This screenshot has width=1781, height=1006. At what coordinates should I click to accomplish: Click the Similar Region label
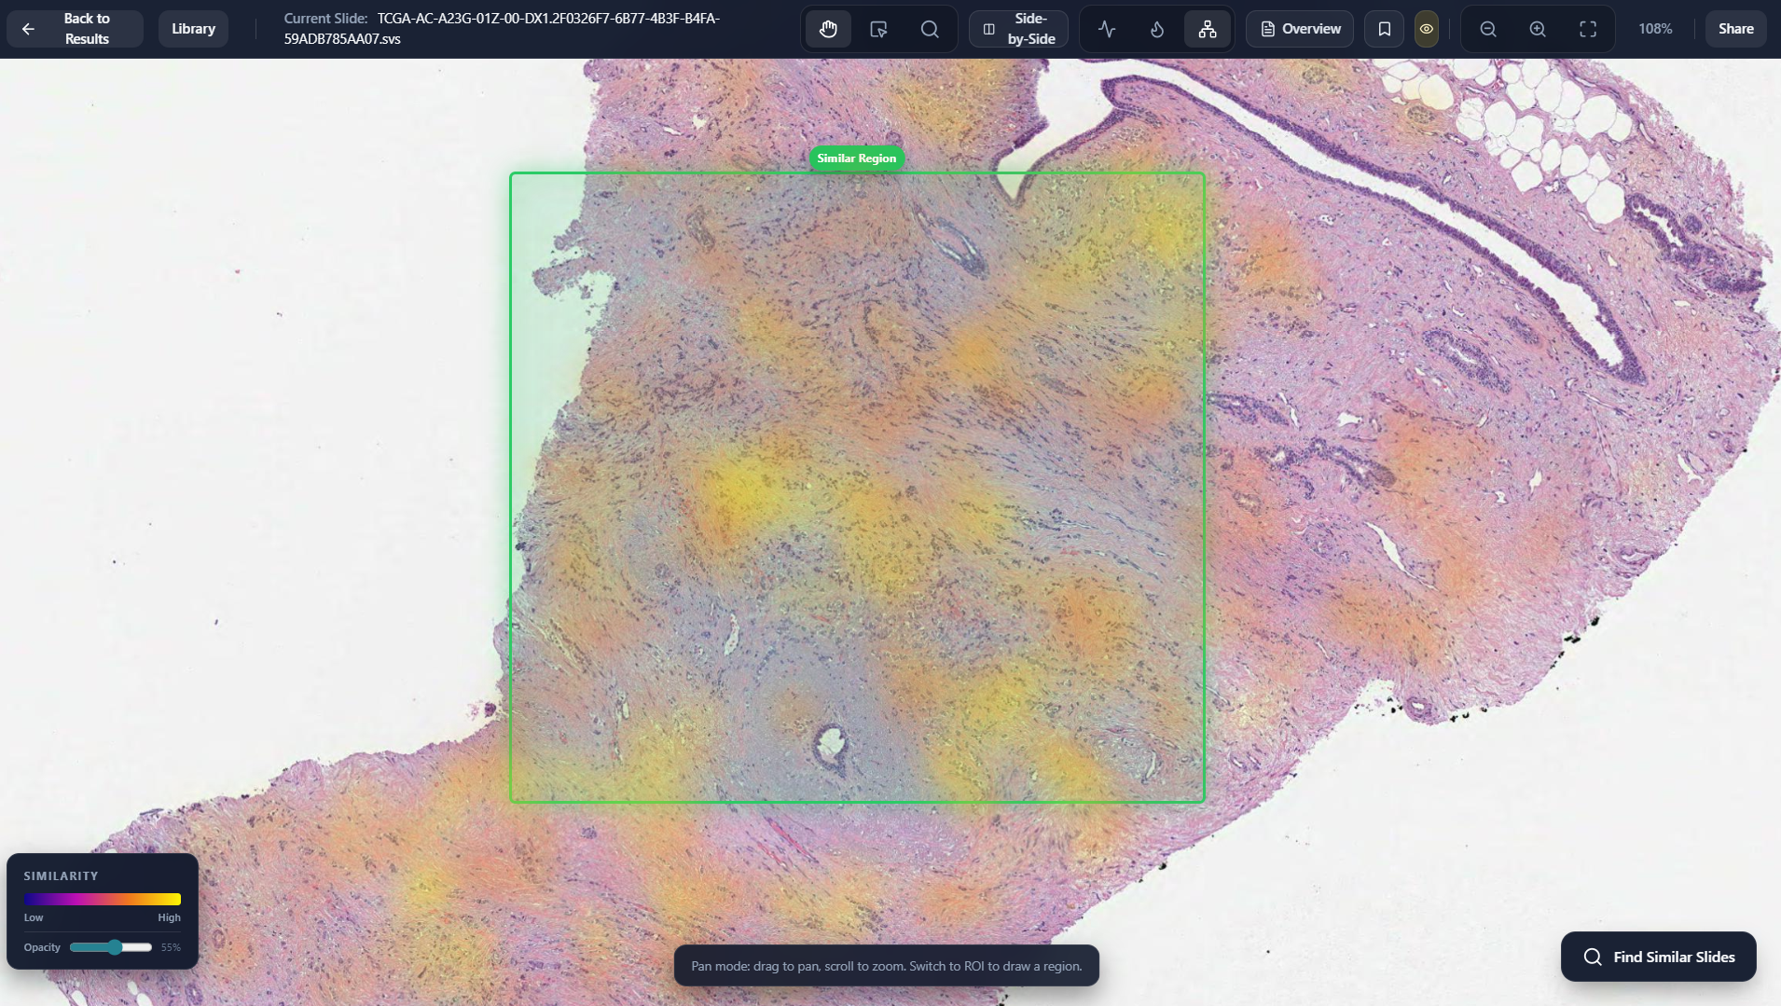point(856,158)
